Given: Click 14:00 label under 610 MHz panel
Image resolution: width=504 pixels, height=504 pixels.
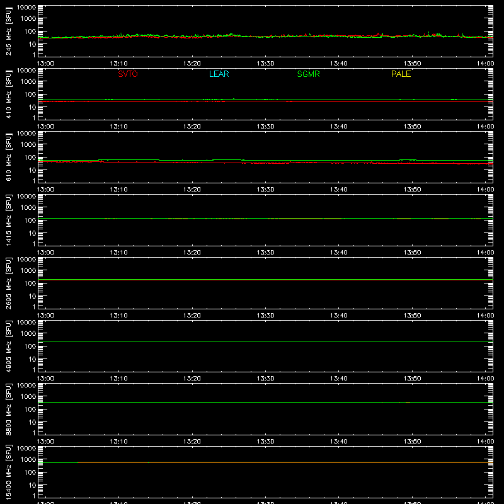Looking at the screenshot, I should pyautogui.click(x=485, y=190).
